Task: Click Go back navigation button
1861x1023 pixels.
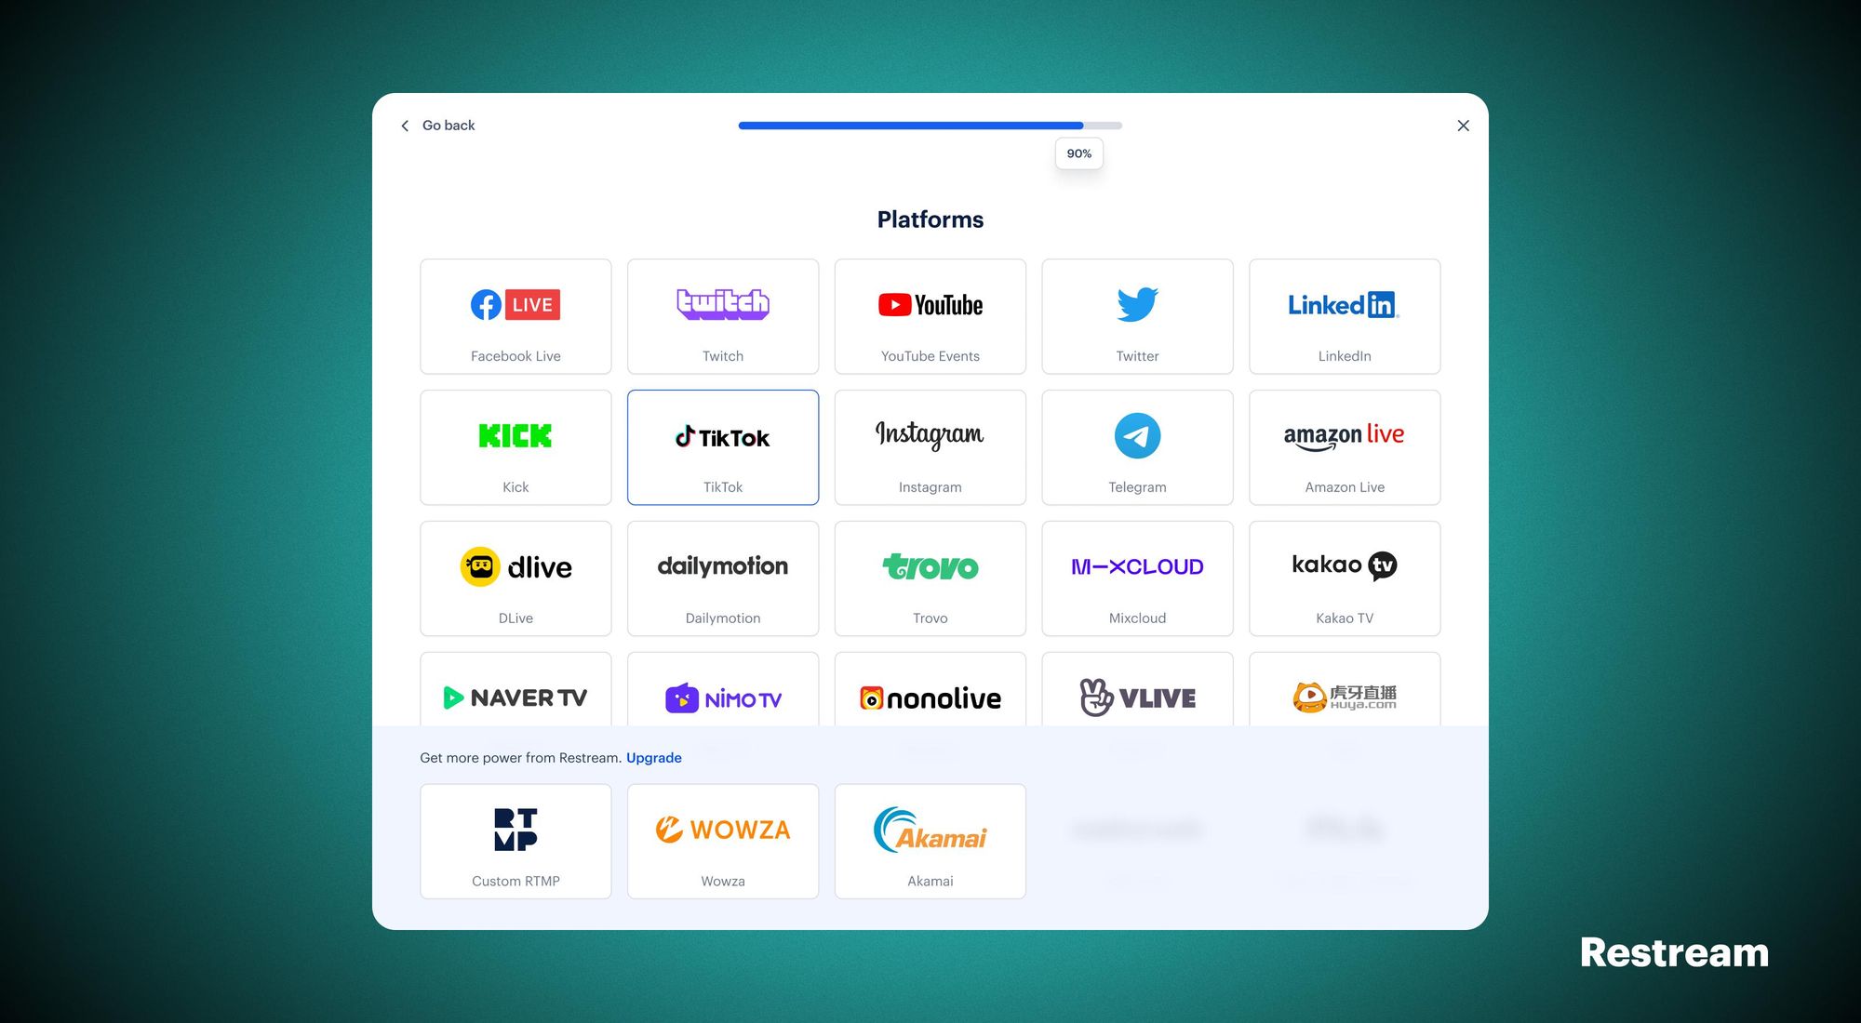Action: coord(437,125)
